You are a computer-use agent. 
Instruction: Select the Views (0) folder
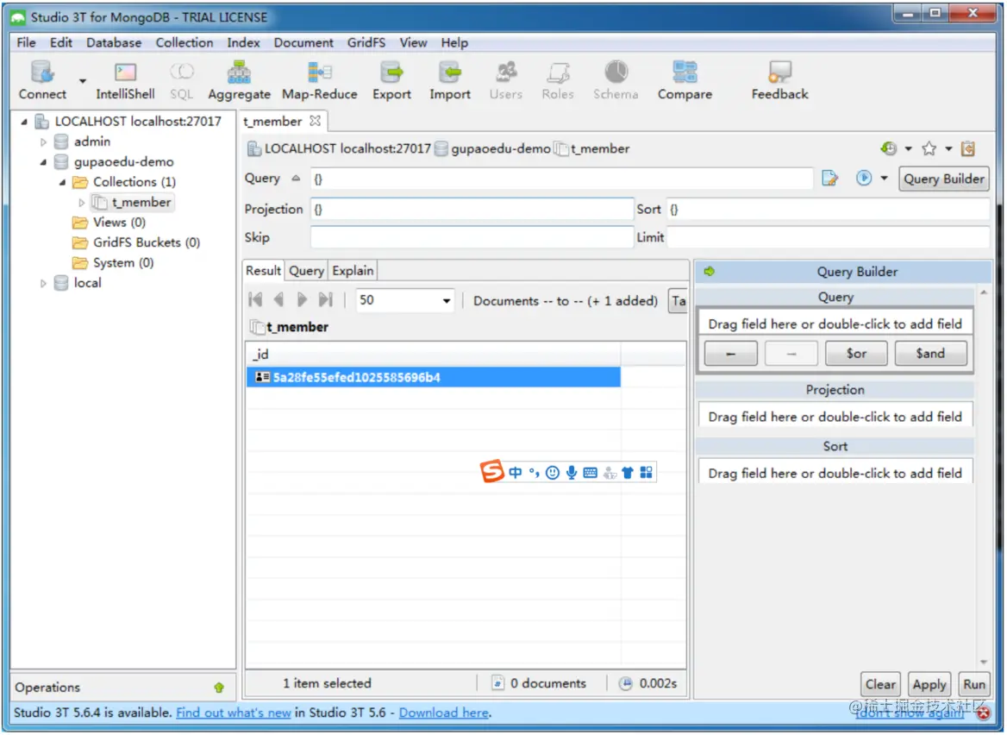coord(109,223)
